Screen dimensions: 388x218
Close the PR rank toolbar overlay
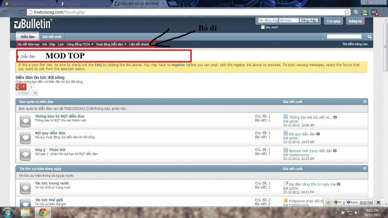378,202
